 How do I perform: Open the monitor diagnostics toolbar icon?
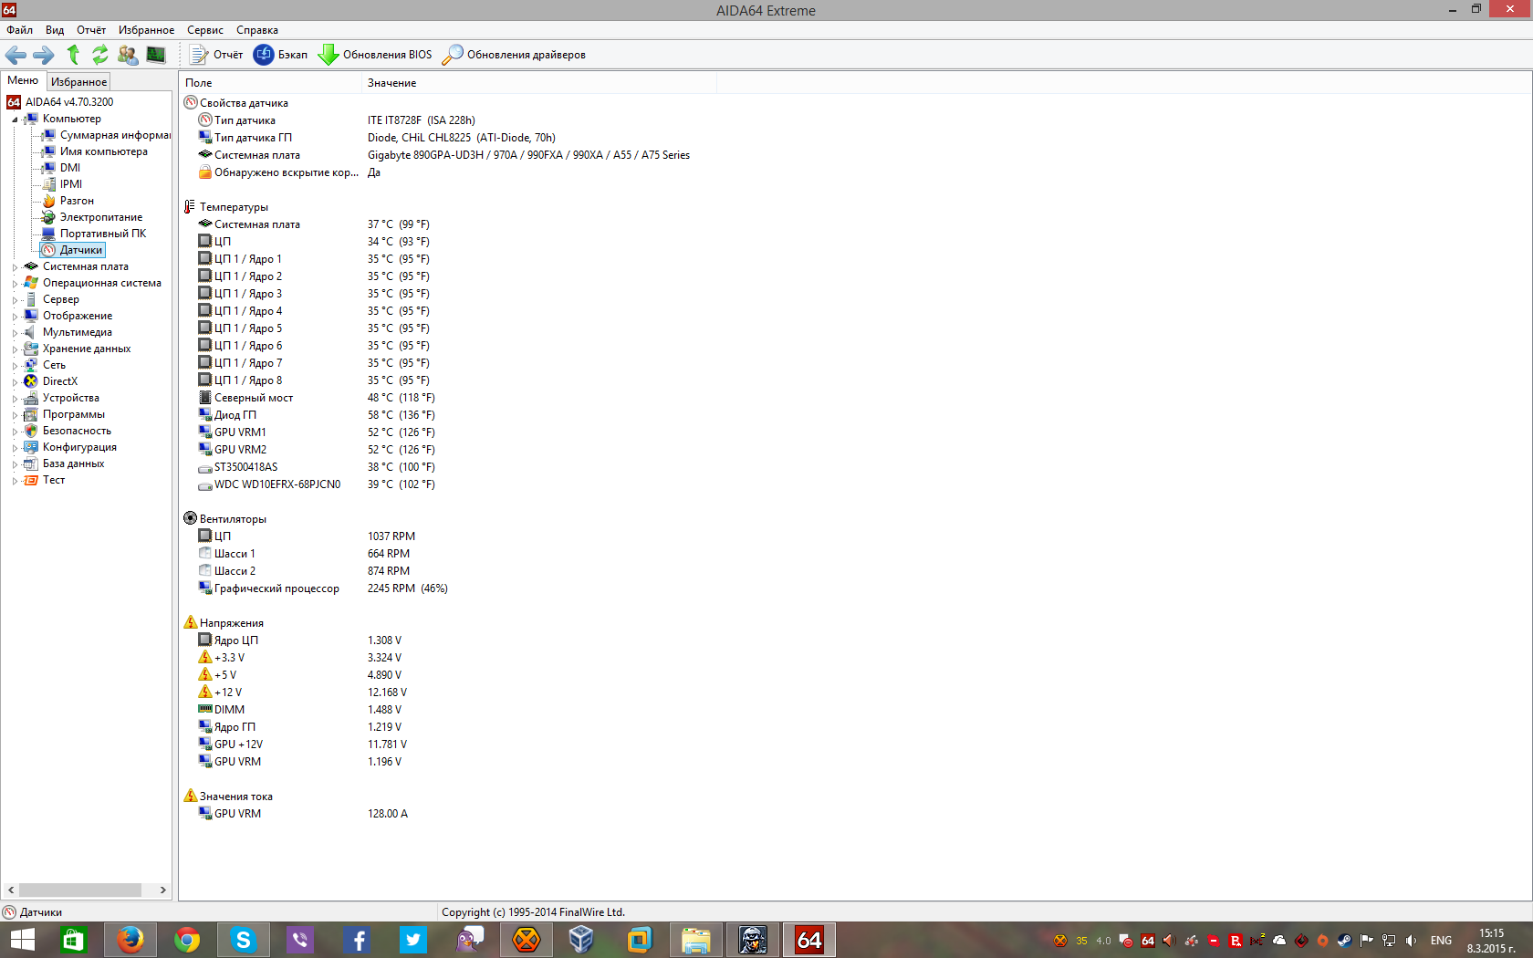click(x=156, y=55)
